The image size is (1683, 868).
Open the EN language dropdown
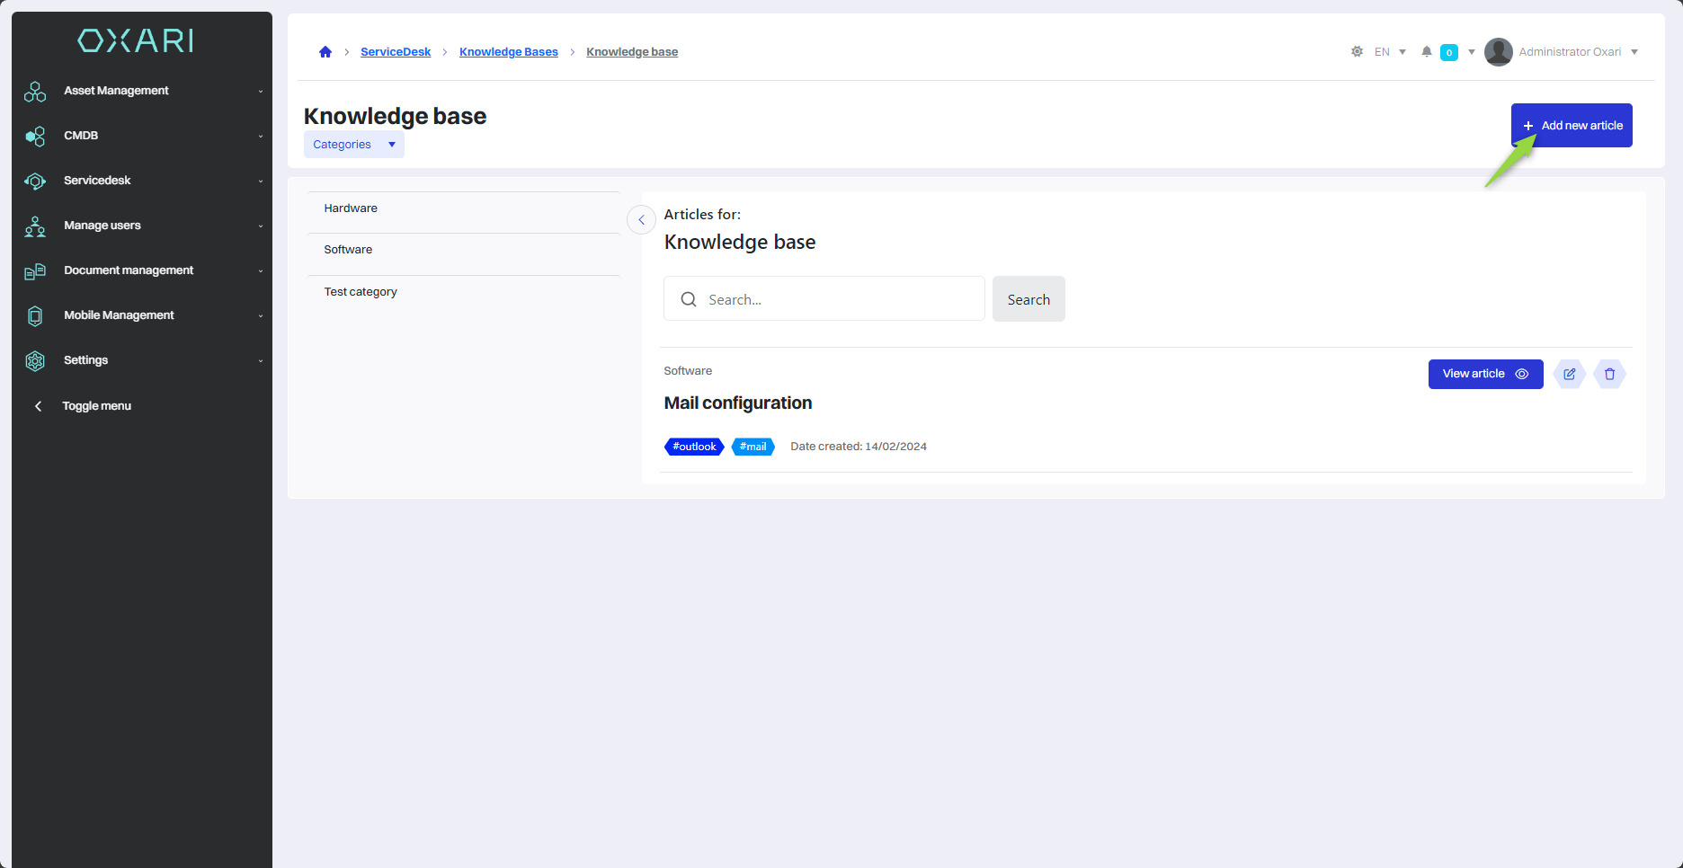pos(1389,52)
